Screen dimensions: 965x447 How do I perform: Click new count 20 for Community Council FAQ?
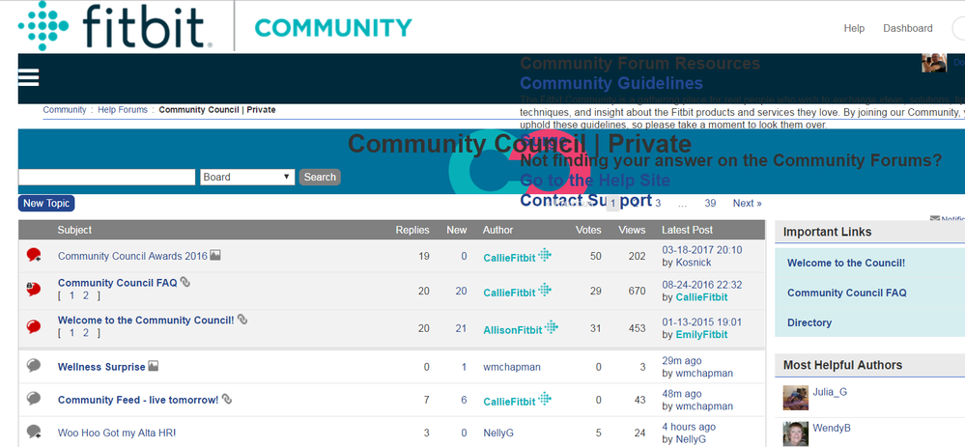pyautogui.click(x=461, y=291)
